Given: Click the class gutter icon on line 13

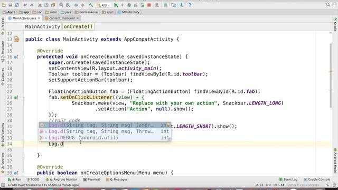Looking at the screenshot, I should [16, 39].
